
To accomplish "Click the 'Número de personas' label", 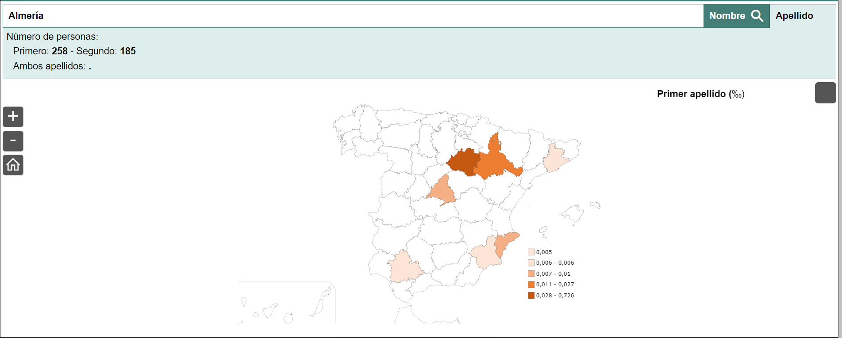I will tap(52, 37).
